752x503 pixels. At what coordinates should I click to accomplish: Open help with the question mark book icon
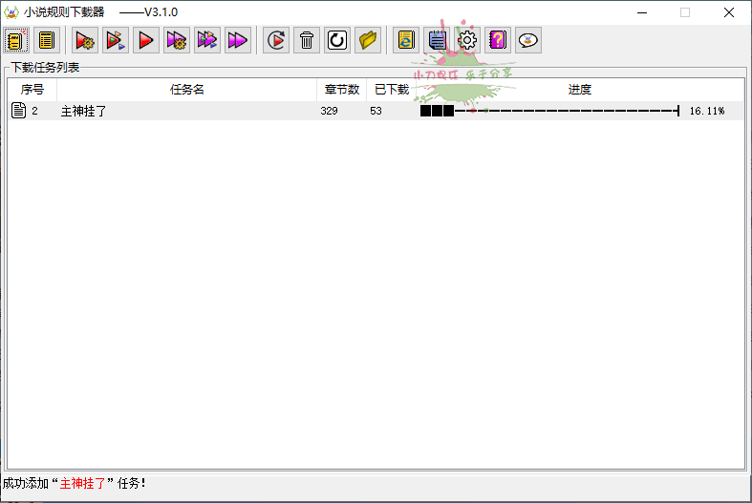(x=498, y=40)
